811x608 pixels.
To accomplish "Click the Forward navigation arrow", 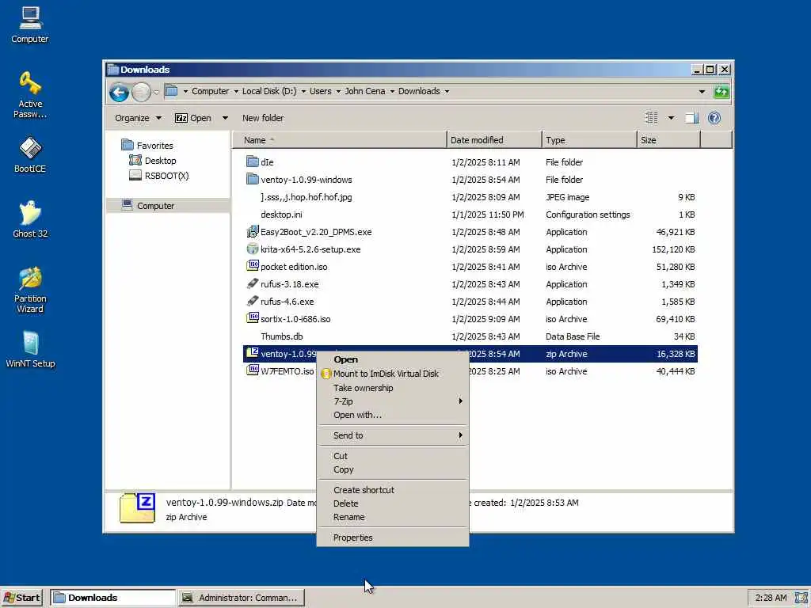I will [x=141, y=93].
